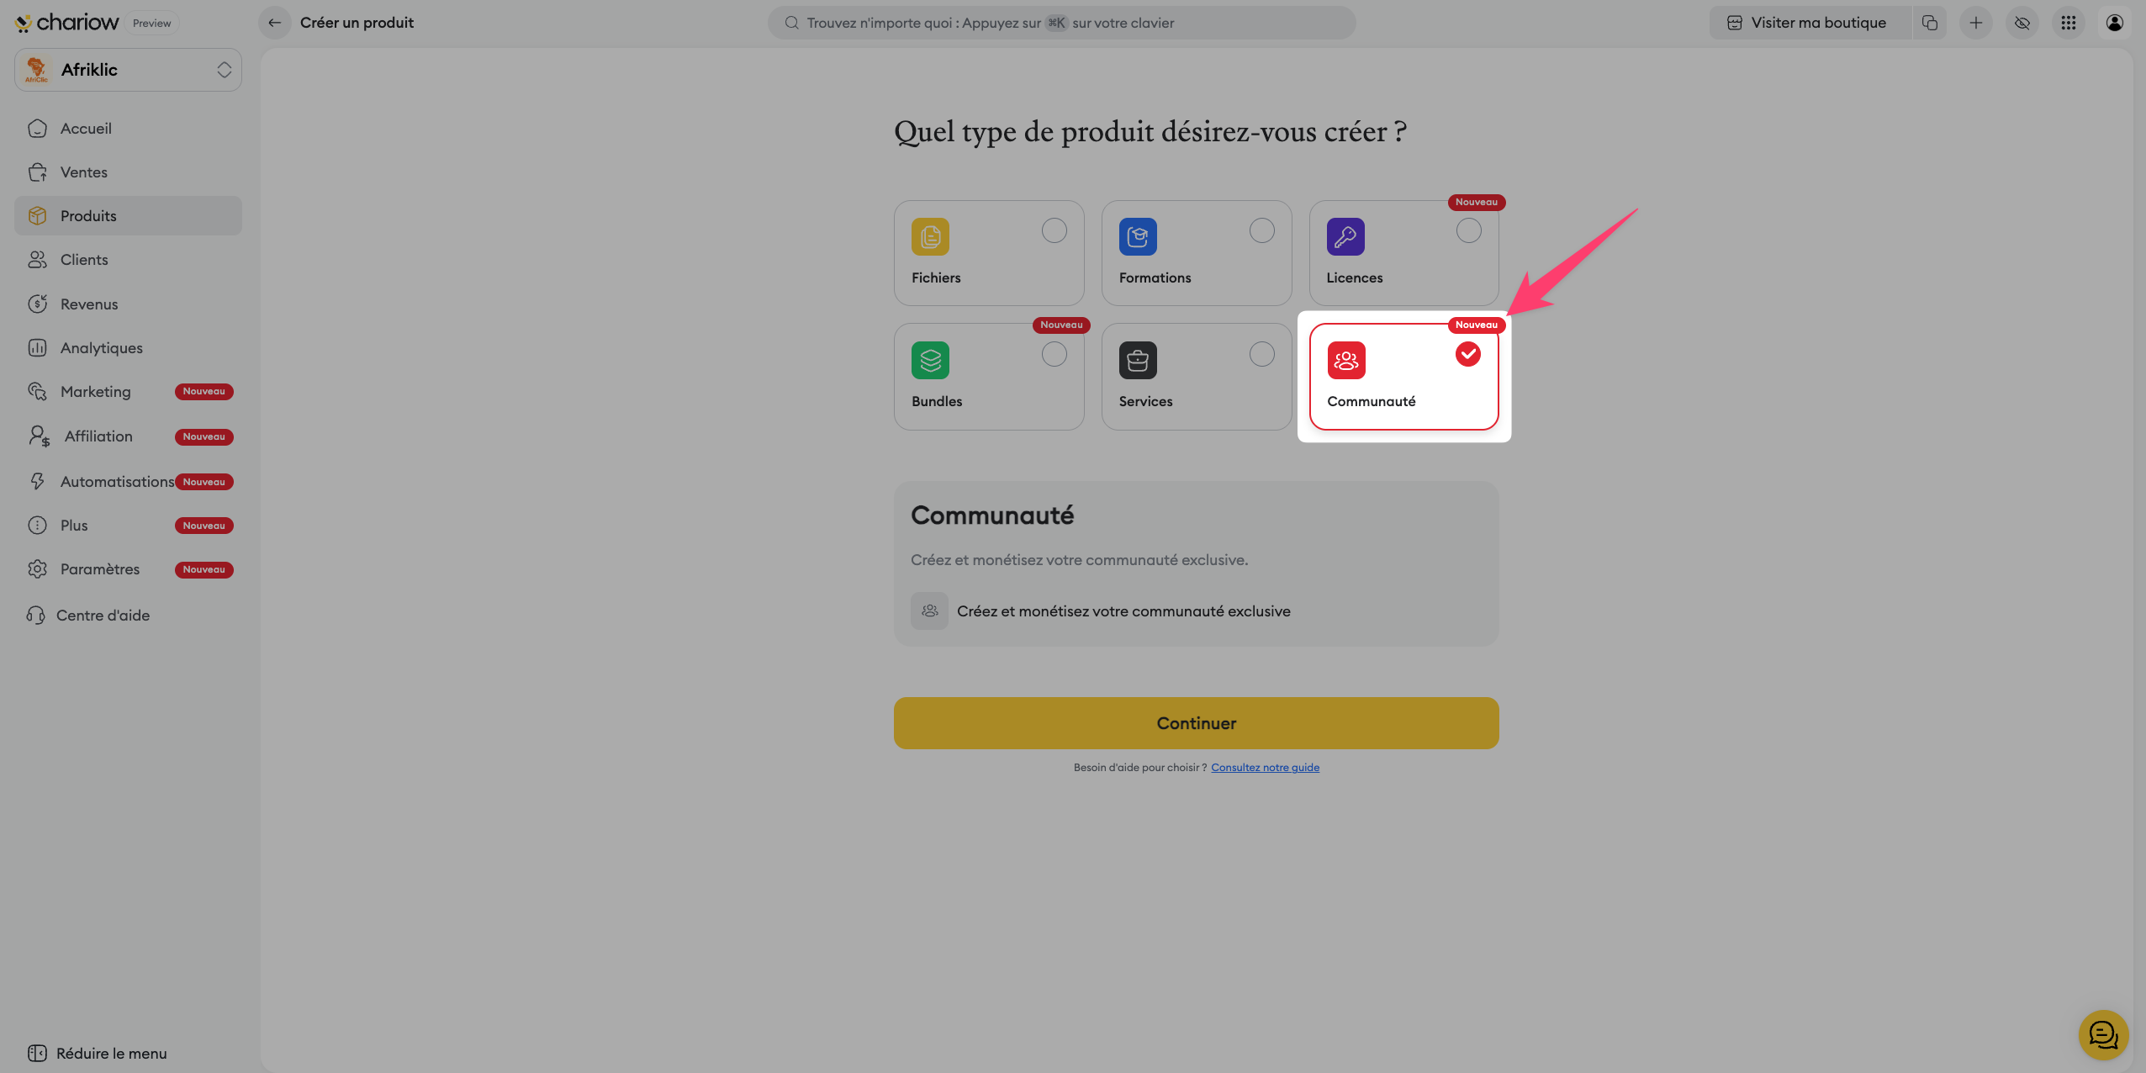Open the user profile avatar icon
Viewport: 2146px width, 1073px height.
click(2115, 23)
